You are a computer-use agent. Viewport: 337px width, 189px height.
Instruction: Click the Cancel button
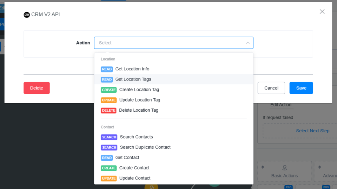[271, 88]
